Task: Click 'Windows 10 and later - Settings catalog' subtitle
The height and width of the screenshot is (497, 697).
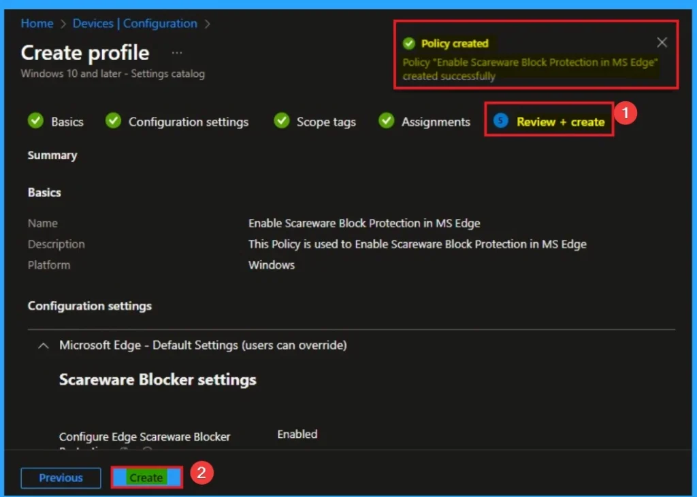Action: pyautogui.click(x=113, y=73)
